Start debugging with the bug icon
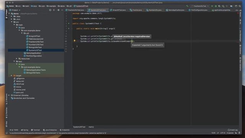This screenshot has height=138, width=245. click(216, 6)
